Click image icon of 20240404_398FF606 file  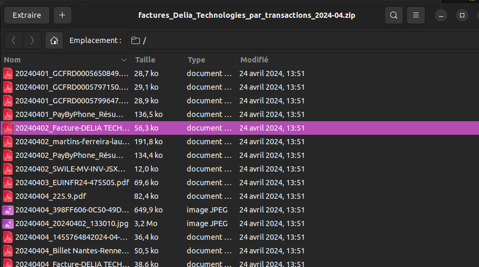point(8,210)
